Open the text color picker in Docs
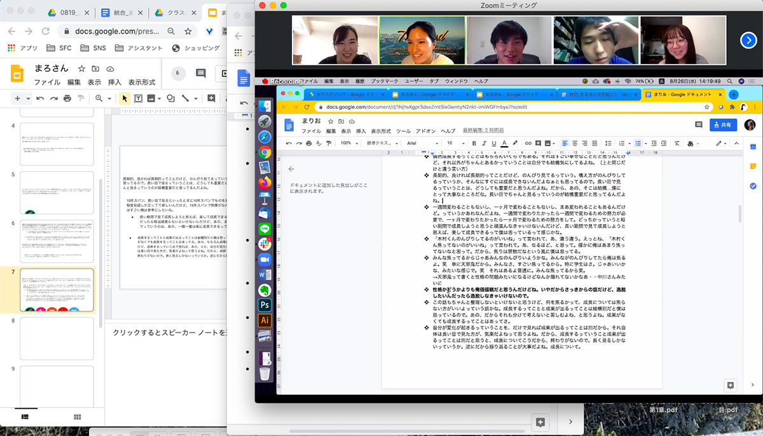Viewport: 763px width, 436px height. tap(504, 143)
